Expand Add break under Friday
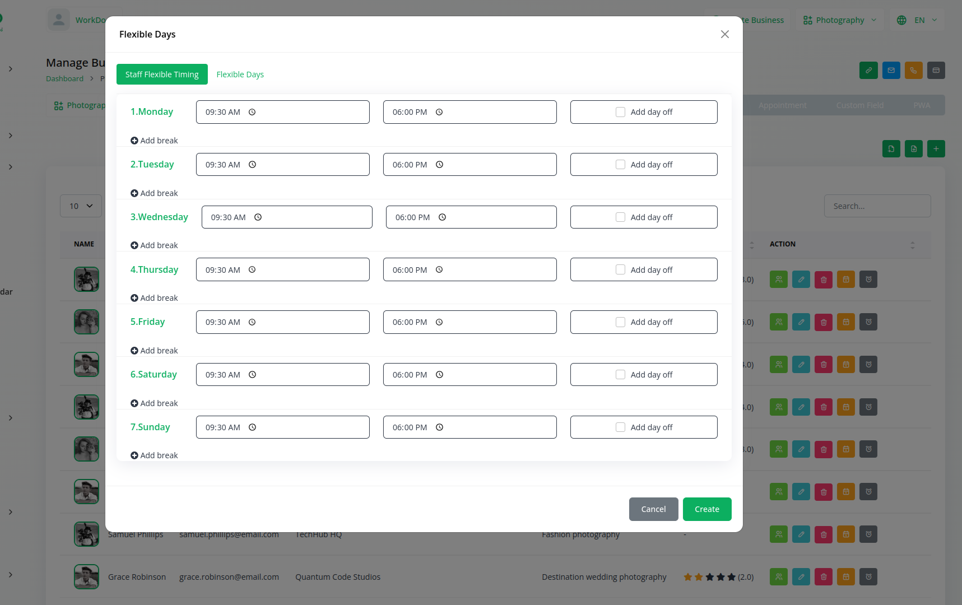 tap(154, 351)
